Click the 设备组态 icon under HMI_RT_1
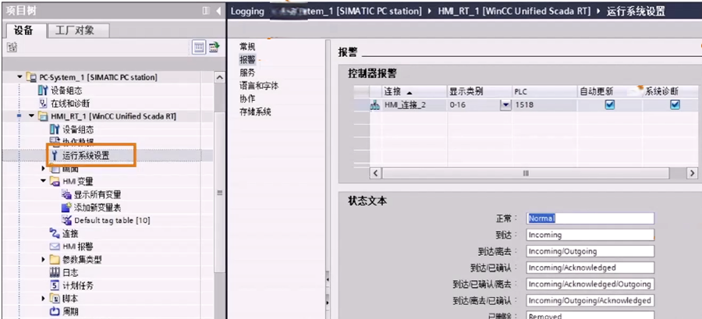The height and width of the screenshot is (319, 702). [x=54, y=129]
